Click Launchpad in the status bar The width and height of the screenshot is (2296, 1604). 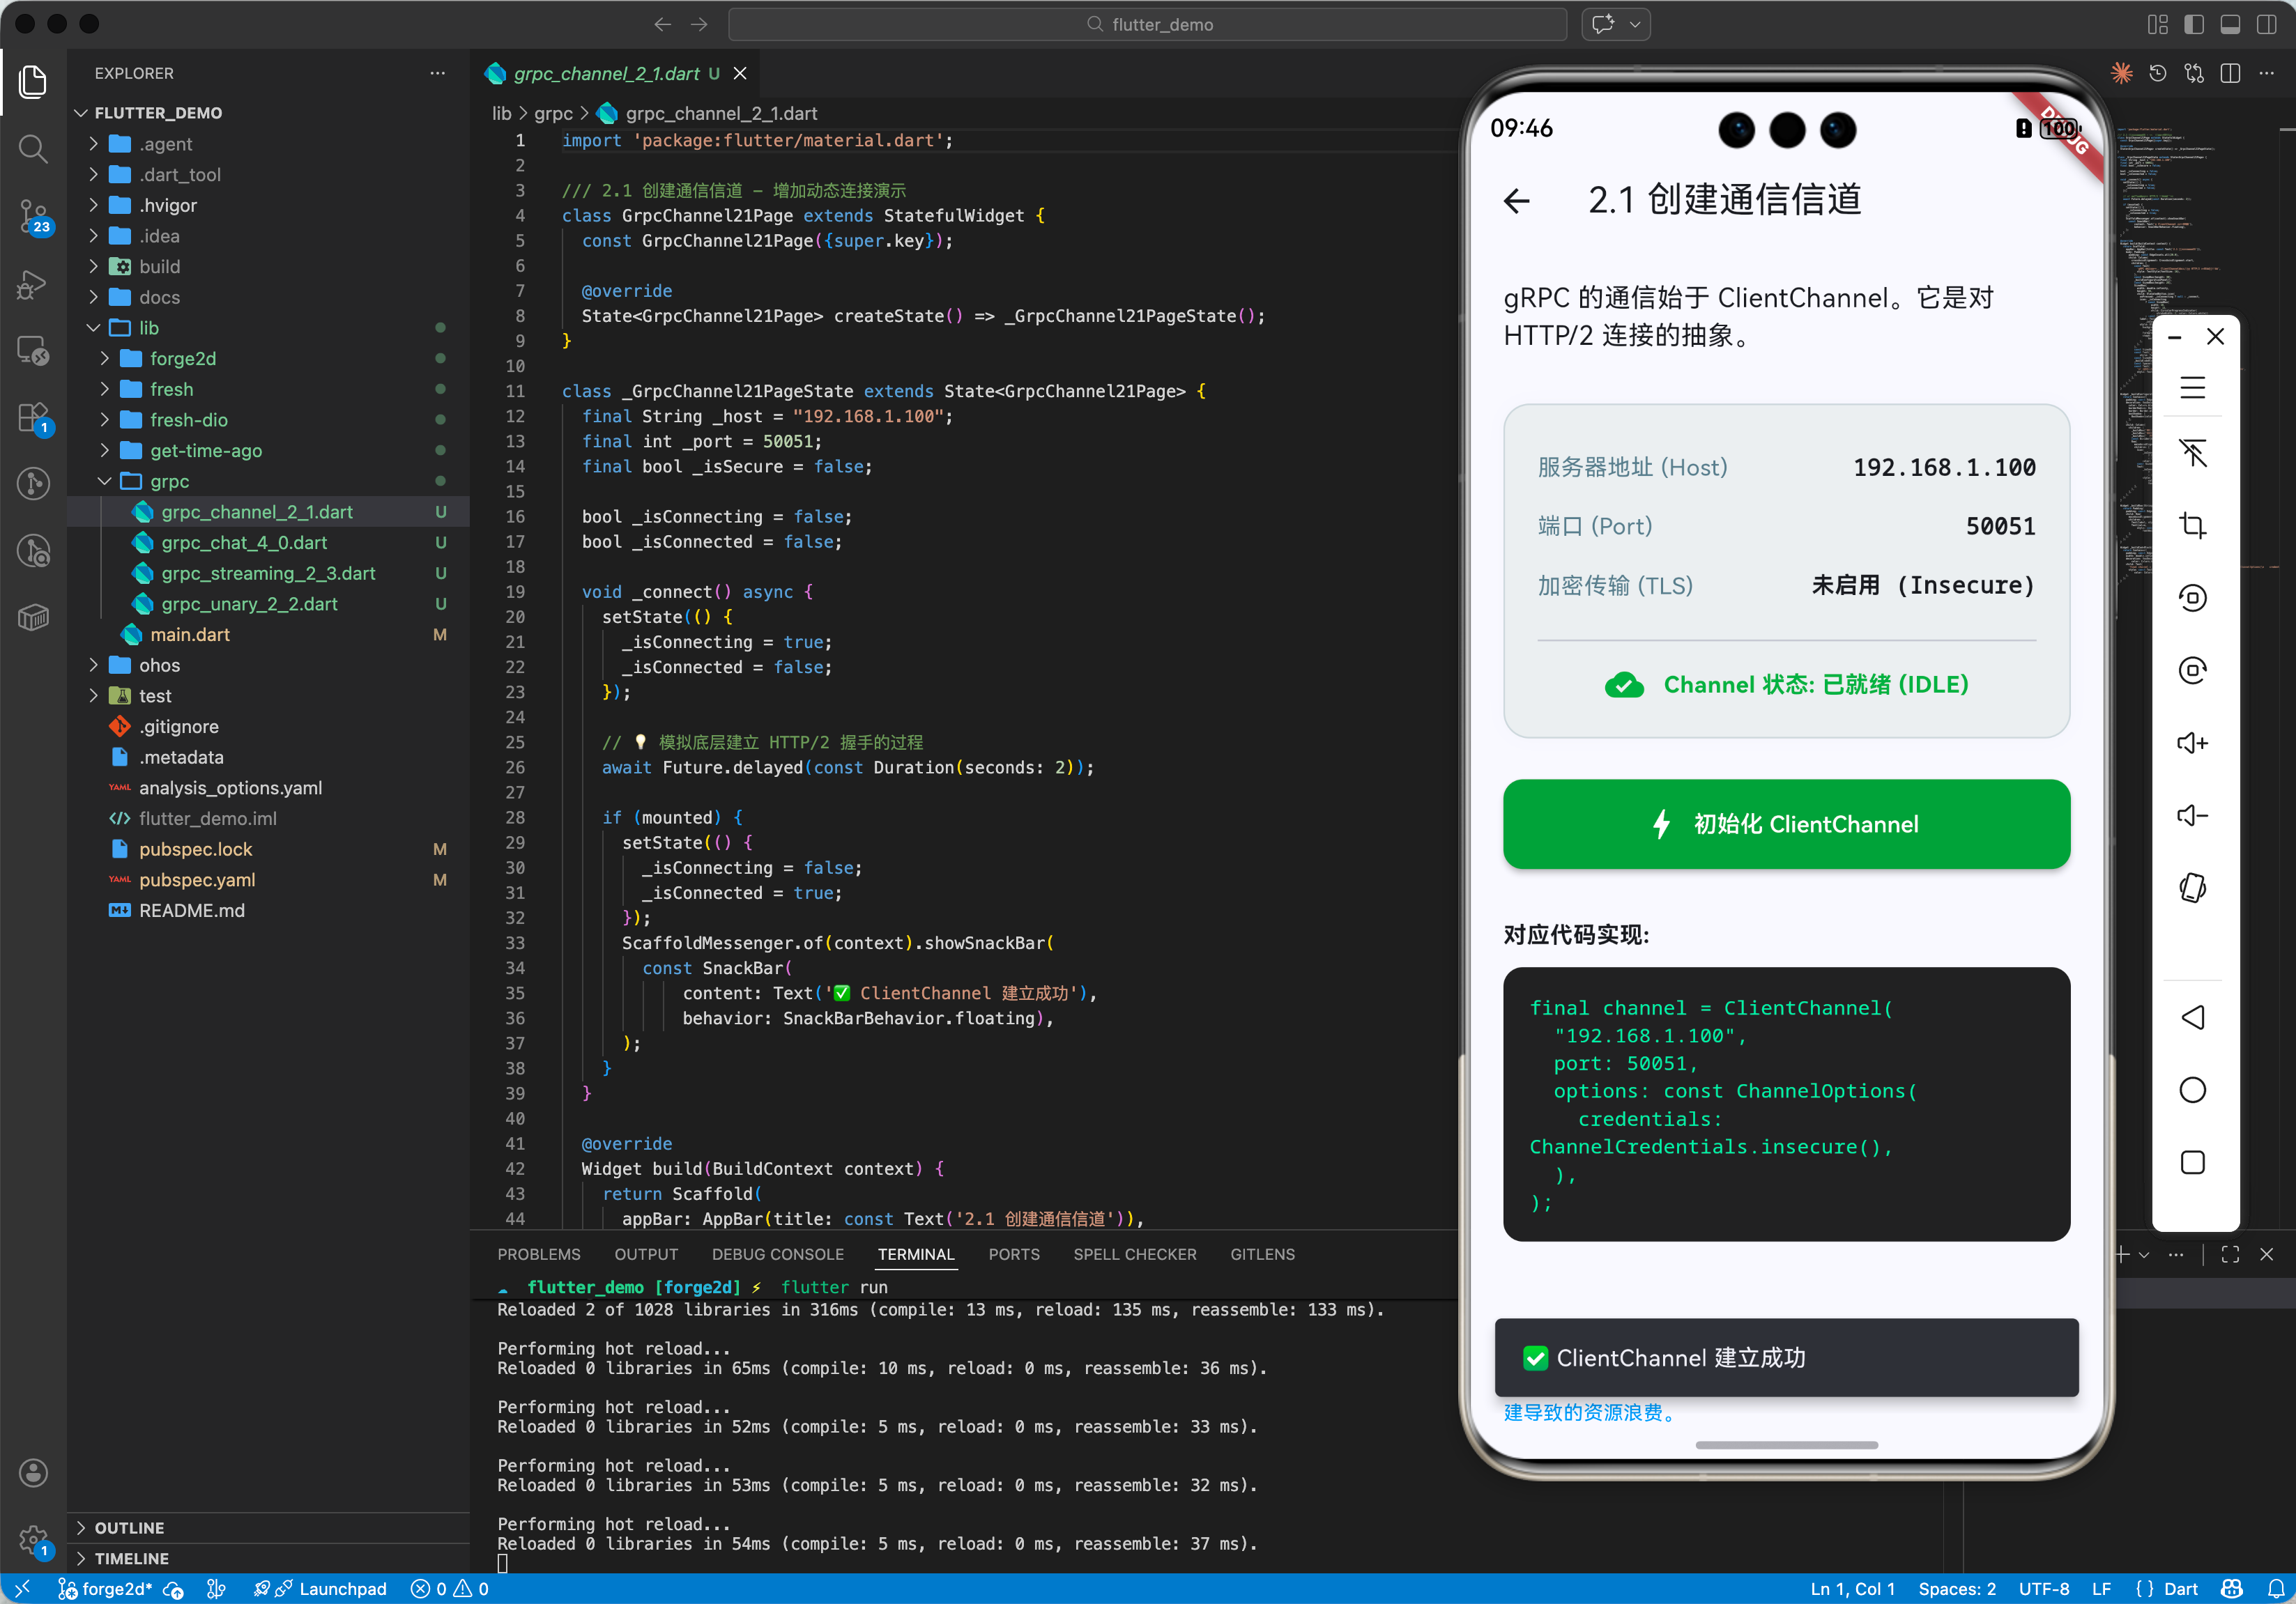pyautogui.click(x=342, y=1588)
